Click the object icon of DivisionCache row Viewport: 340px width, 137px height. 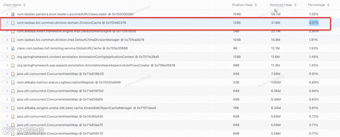coord(13,23)
